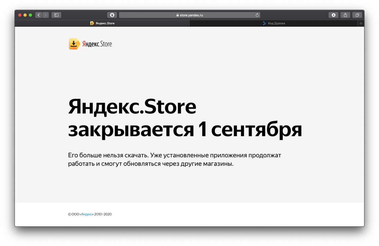Click the Яндекс.Store logo icon

[74, 44]
